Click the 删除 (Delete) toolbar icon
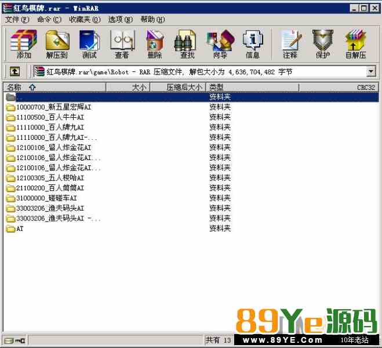Screen dimensions: 382x348 point(155,44)
